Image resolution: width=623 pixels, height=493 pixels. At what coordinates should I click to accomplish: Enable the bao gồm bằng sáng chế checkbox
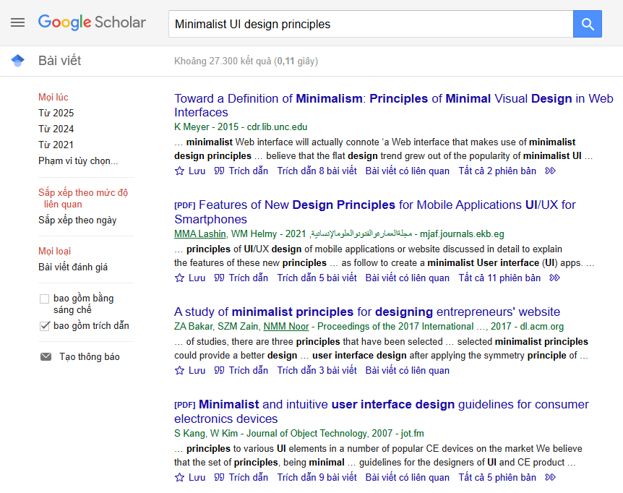[45, 299]
